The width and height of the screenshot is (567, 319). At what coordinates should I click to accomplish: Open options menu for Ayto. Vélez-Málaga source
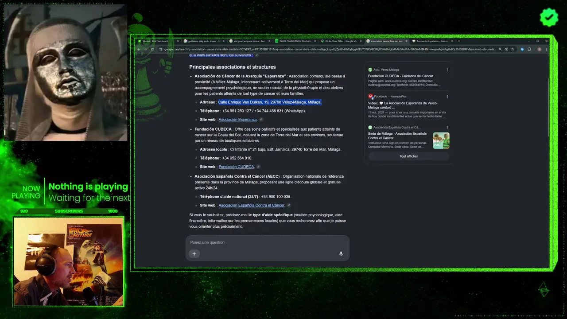447,70
